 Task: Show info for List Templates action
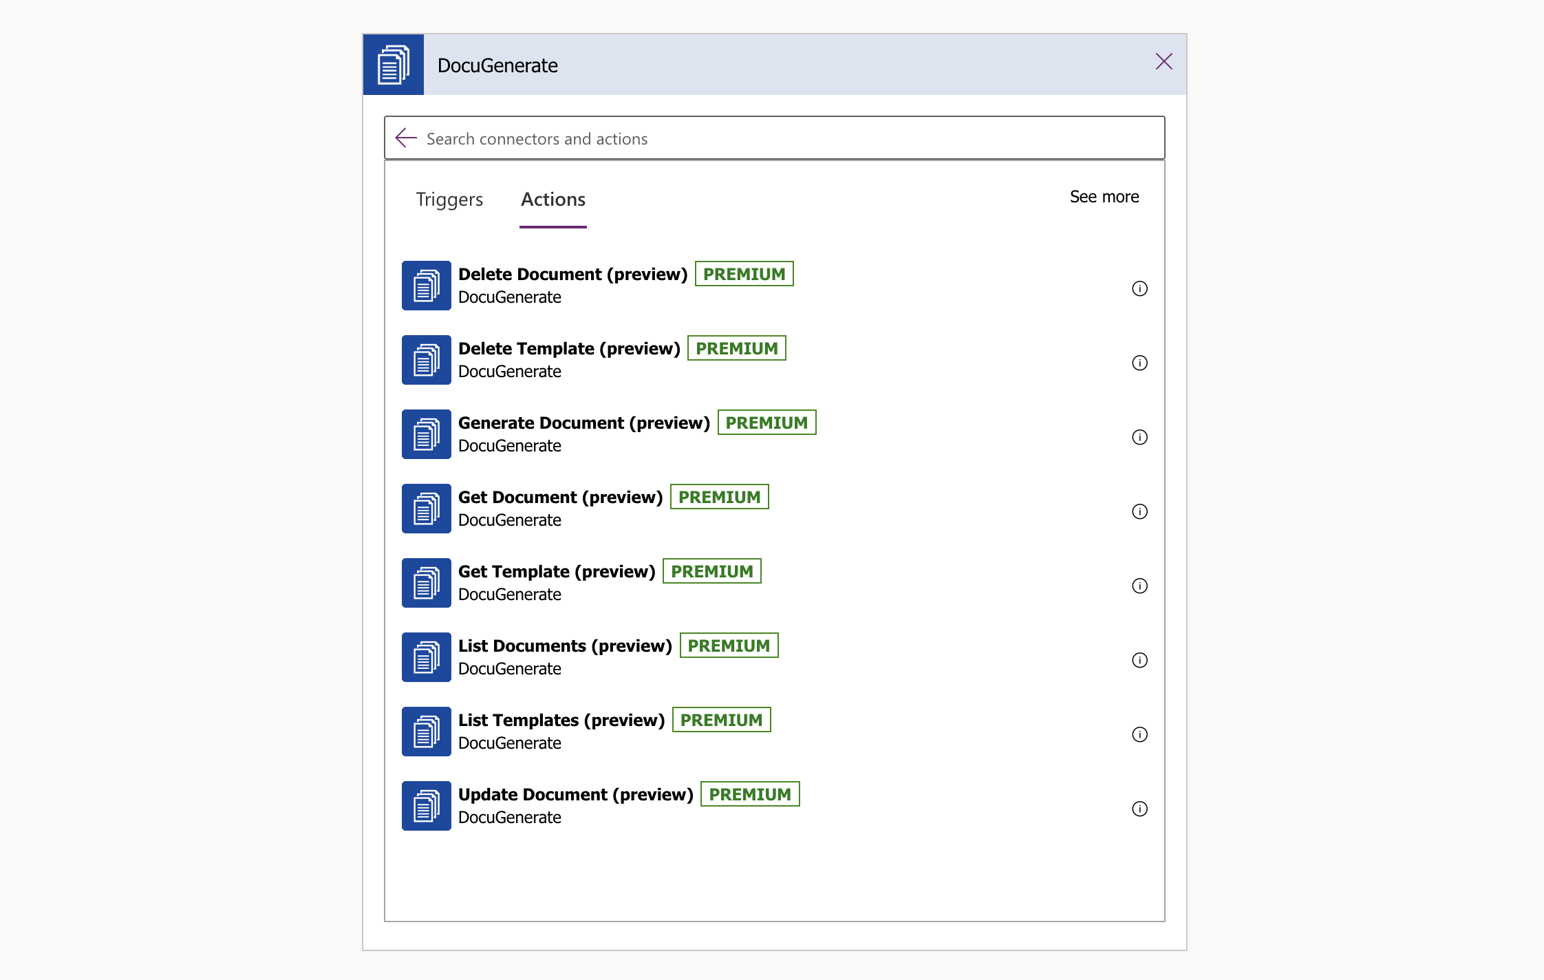click(x=1139, y=734)
